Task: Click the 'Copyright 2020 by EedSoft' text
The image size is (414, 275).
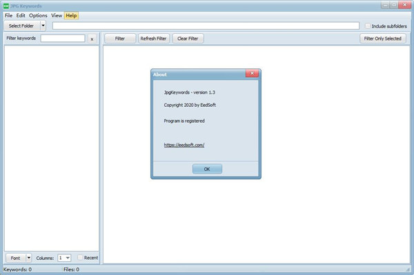Action: pyautogui.click(x=190, y=105)
